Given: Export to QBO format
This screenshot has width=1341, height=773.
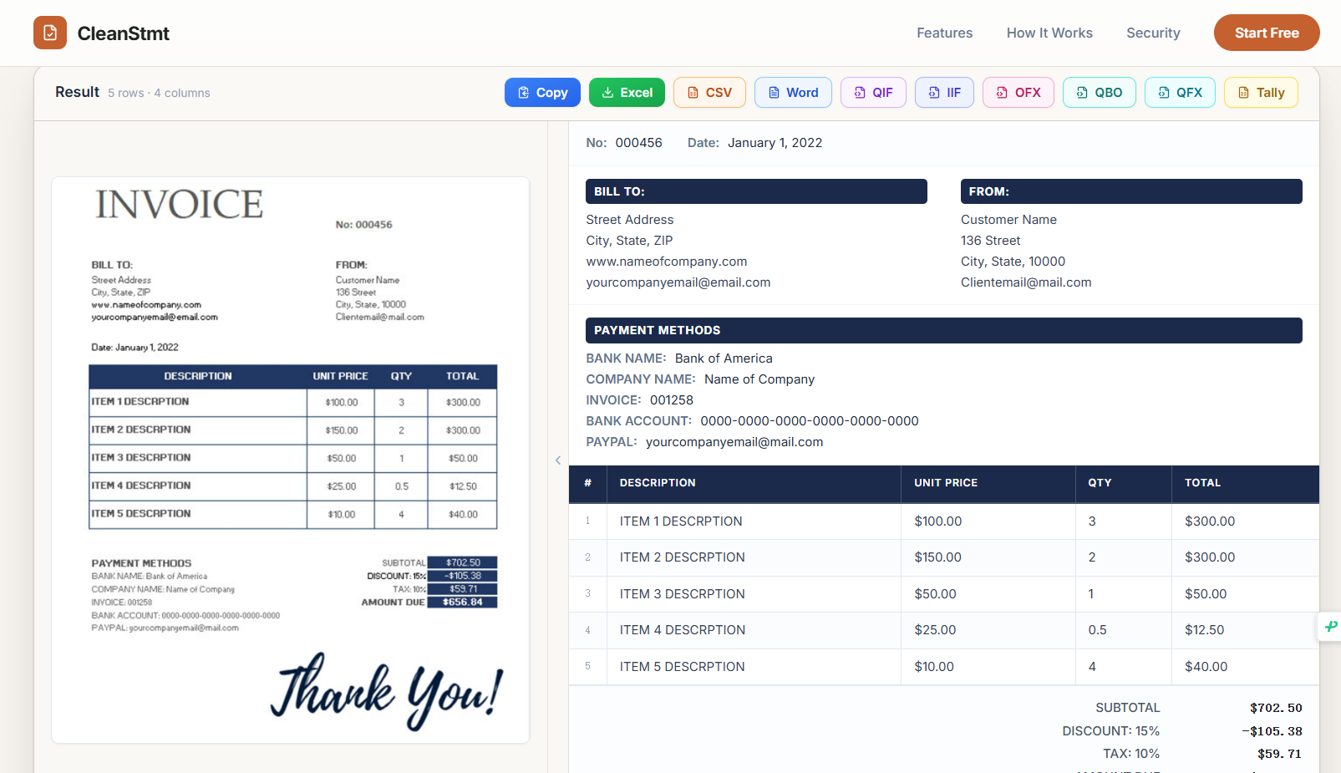Looking at the screenshot, I should (x=1099, y=92).
